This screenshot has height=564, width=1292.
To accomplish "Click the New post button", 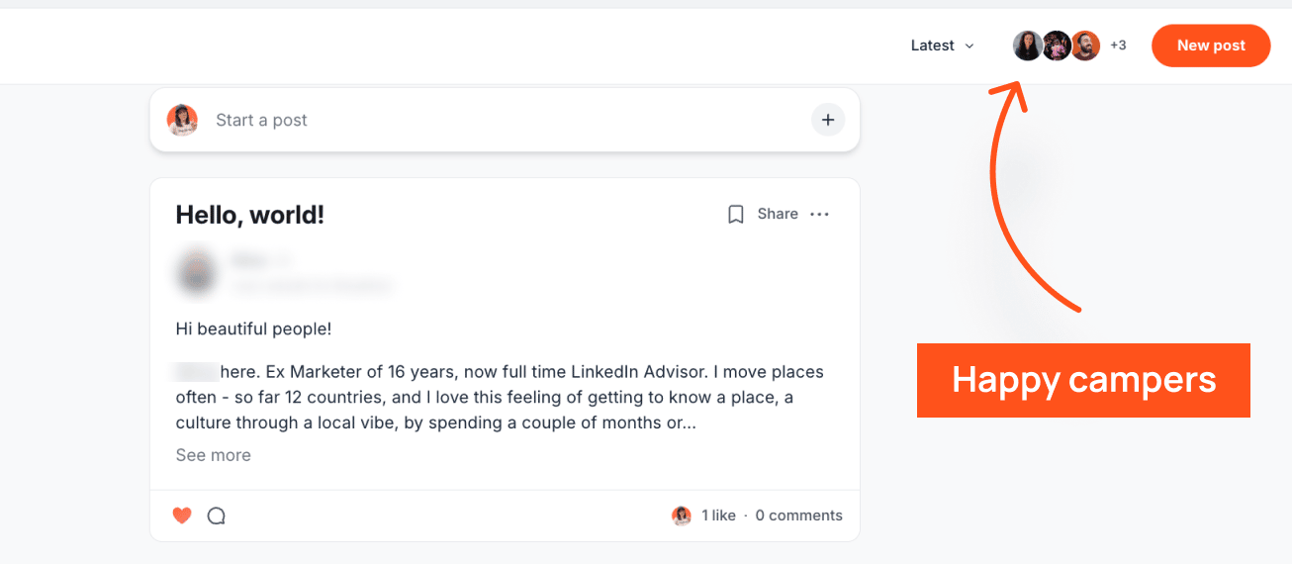I will 1210,46.
